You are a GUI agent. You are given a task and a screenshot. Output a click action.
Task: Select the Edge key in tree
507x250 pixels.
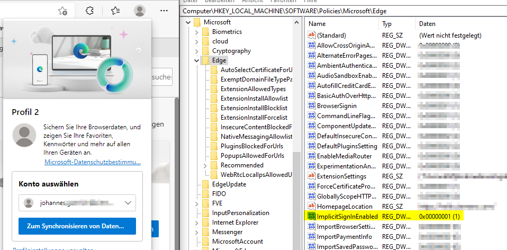point(219,60)
